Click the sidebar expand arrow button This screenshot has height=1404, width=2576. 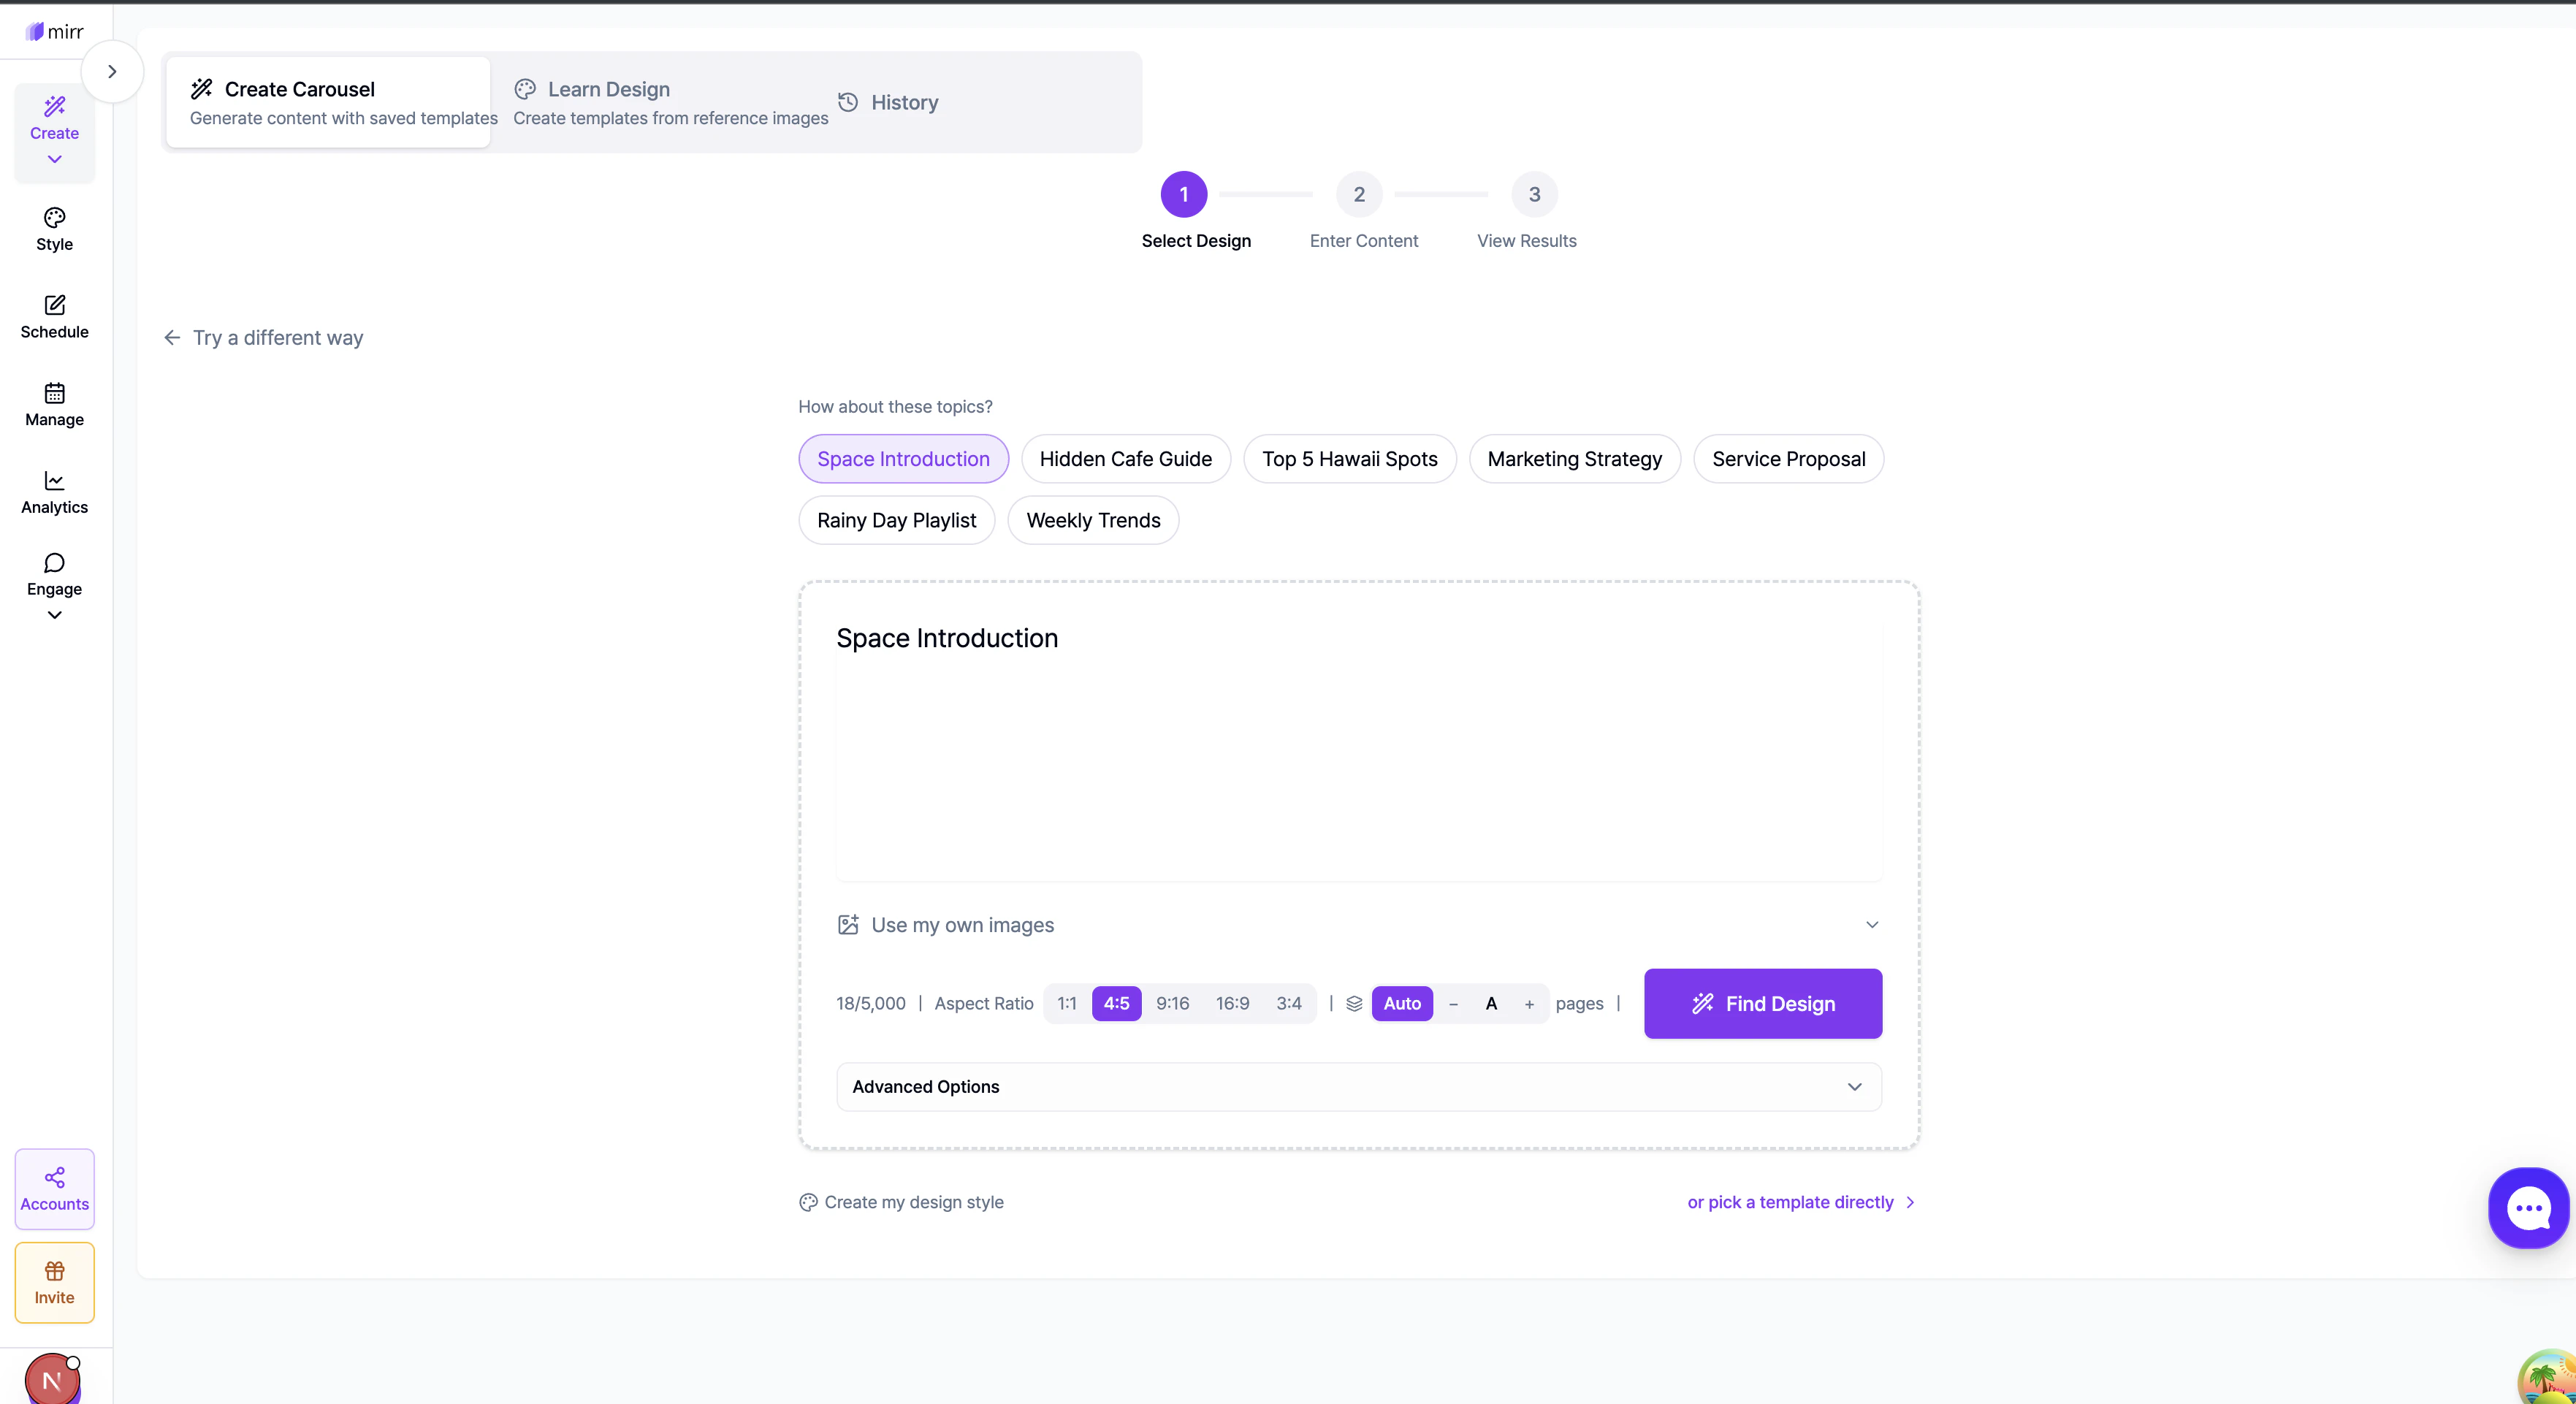112,72
